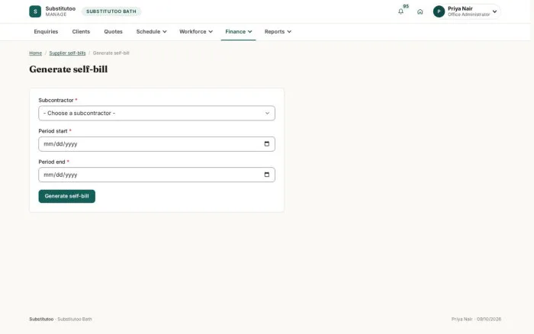Click the Generate self-bill button
Screen dimensions: 534x334
pyautogui.click(x=67, y=196)
